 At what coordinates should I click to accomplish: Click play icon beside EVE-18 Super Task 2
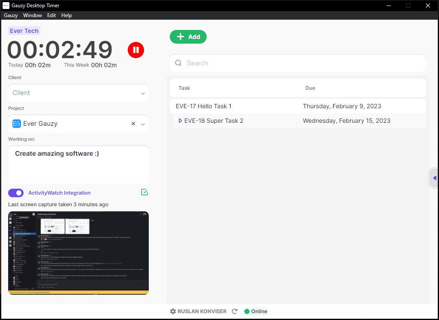pyautogui.click(x=180, y=121)
